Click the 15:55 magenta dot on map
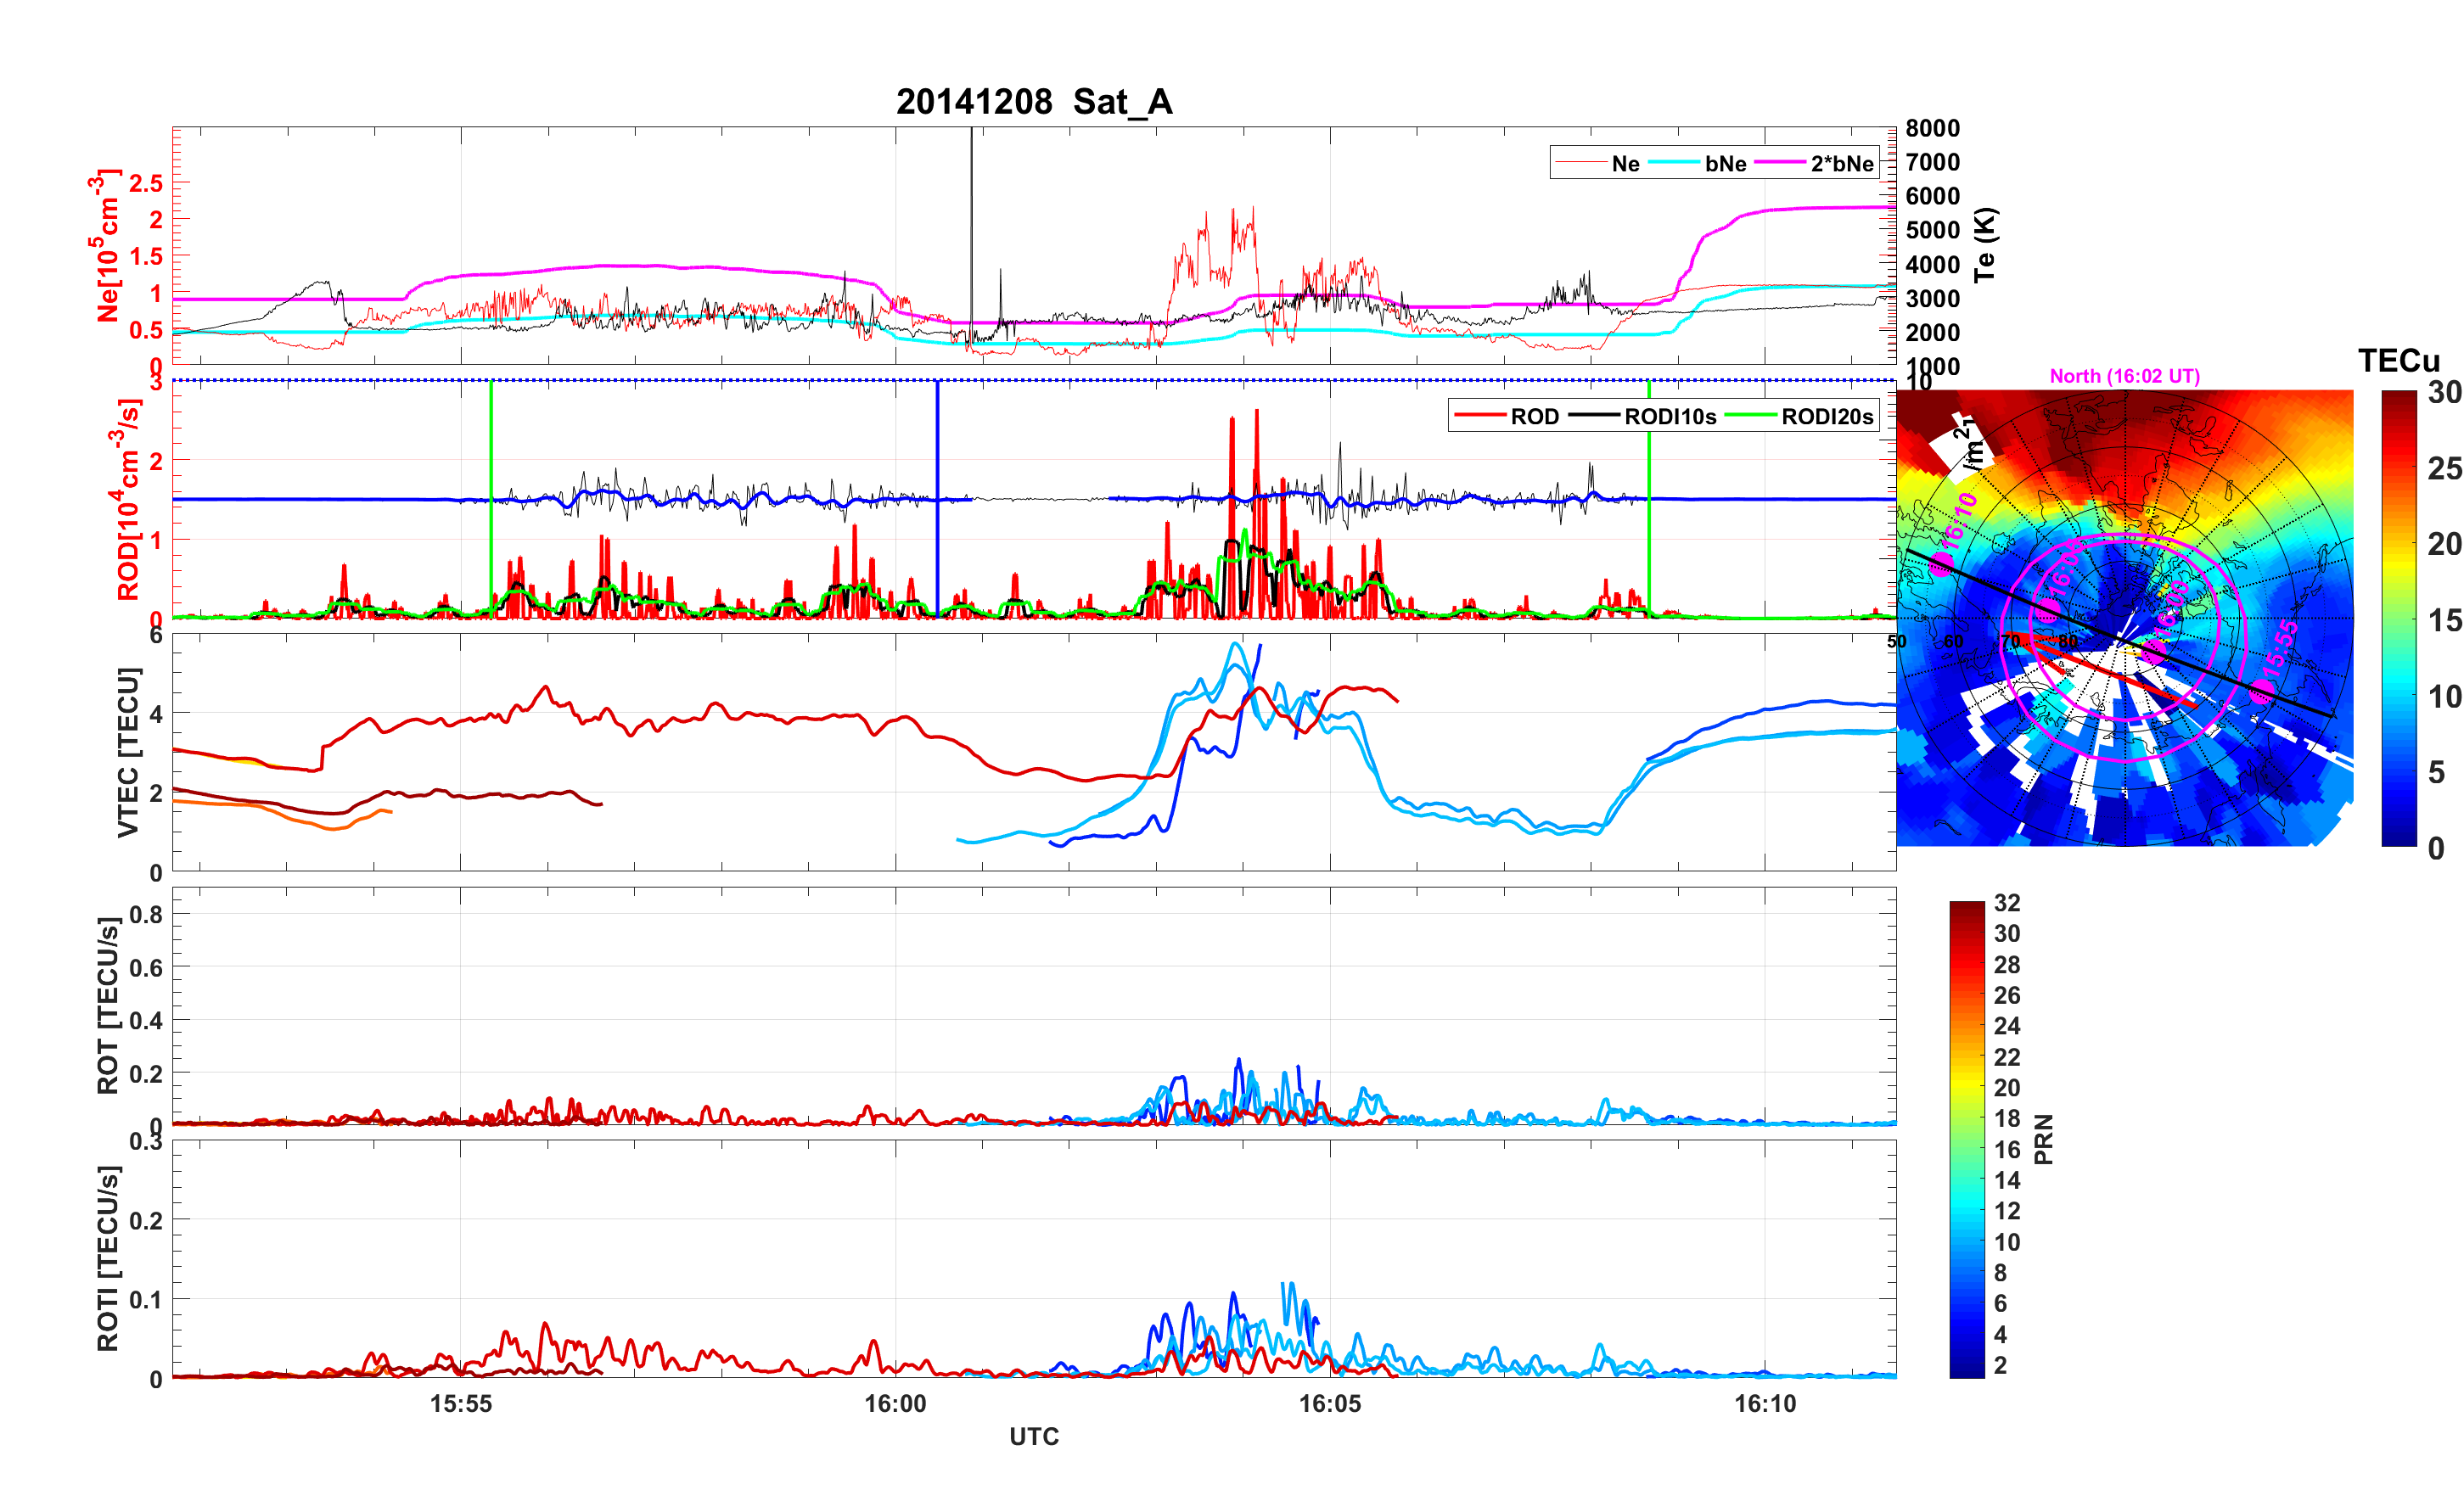 (x=2261, y=691)
